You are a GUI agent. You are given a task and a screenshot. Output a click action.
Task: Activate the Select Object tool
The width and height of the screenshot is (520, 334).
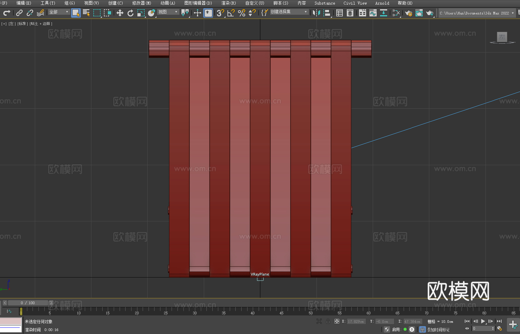pos(76,13)
